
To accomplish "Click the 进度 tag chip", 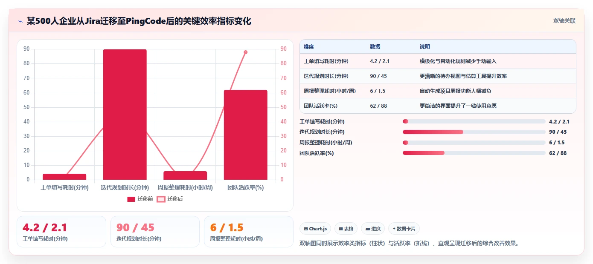I will (x=373, y=229).
